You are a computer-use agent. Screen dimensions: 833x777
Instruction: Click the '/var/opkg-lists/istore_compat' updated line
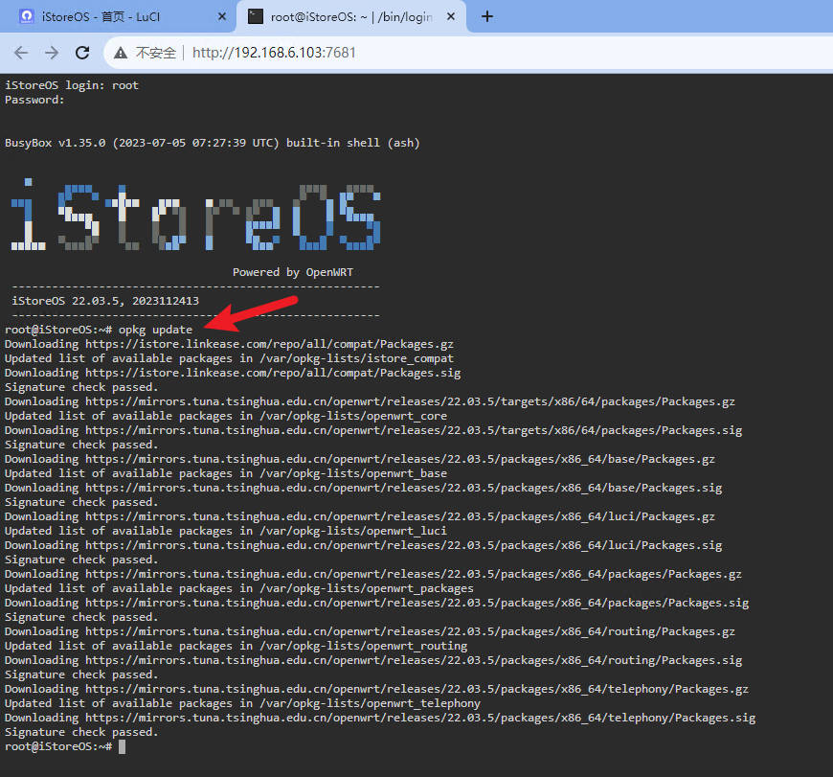click(229, 358)
